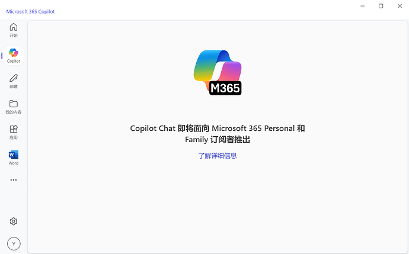
Task: Click the M365 Copilot logo image
Action: 218,72
